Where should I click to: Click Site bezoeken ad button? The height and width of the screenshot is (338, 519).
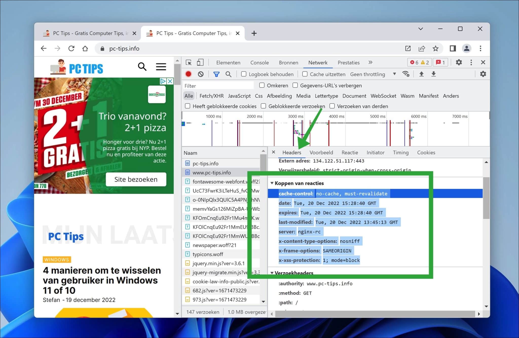point(136,179)
